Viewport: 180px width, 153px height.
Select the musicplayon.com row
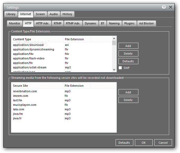(x=64, y=105)
